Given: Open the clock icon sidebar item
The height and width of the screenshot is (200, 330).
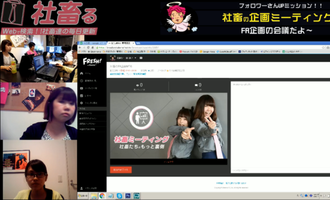Looking at the screenshot, I should (82, 80).
